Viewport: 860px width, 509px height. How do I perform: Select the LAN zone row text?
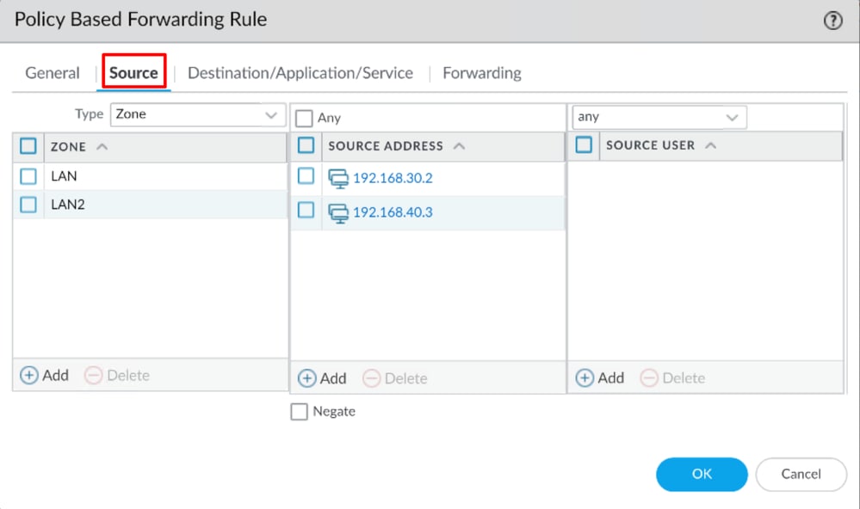point(65,176)
